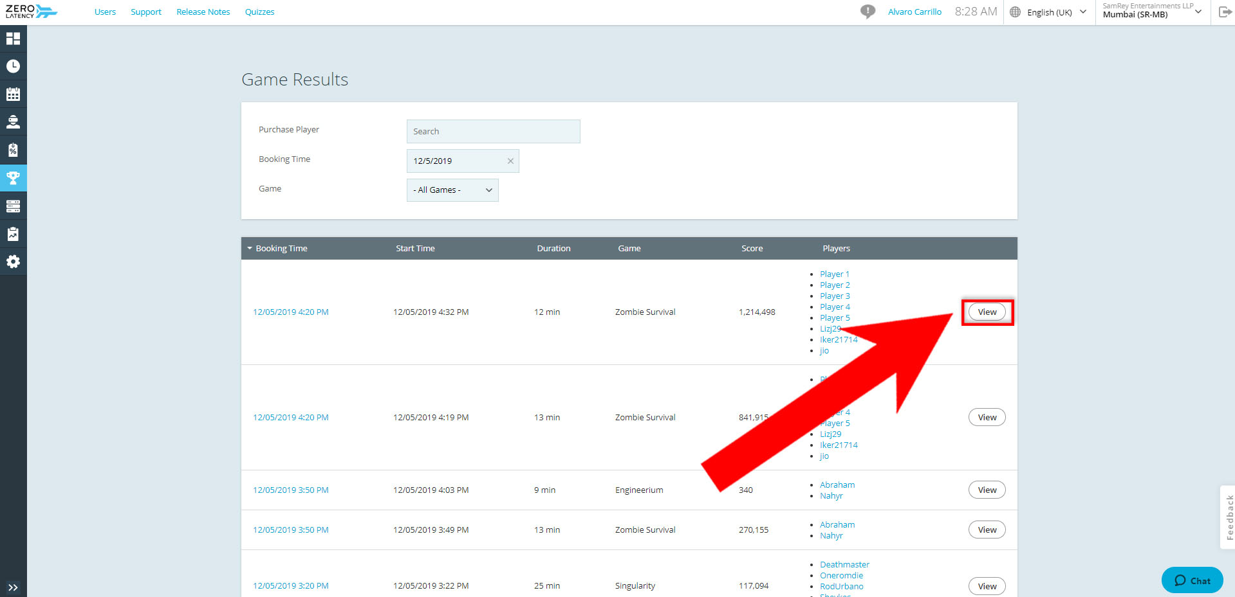Click the logout icon at top right
1235x597 pixels.
tap(1225, 12)
